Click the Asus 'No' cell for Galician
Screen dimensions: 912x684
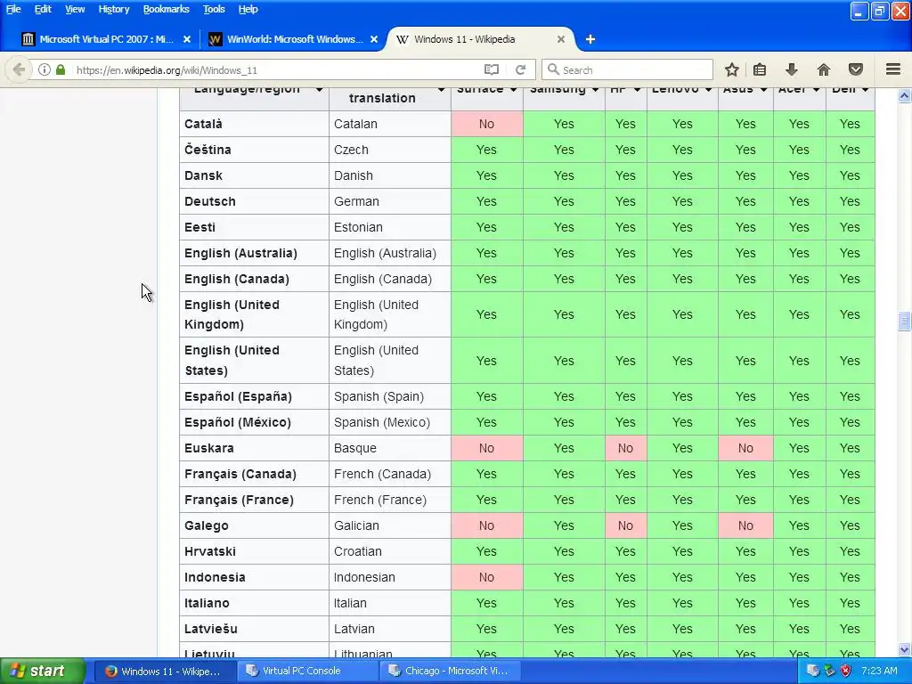click(x=745, y=525)
